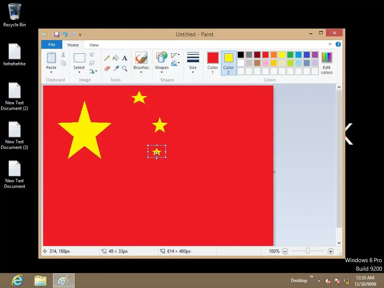Viewport: 384px width, 288px height.
Task: Open the File menu tab
Action: click(52, 45)
